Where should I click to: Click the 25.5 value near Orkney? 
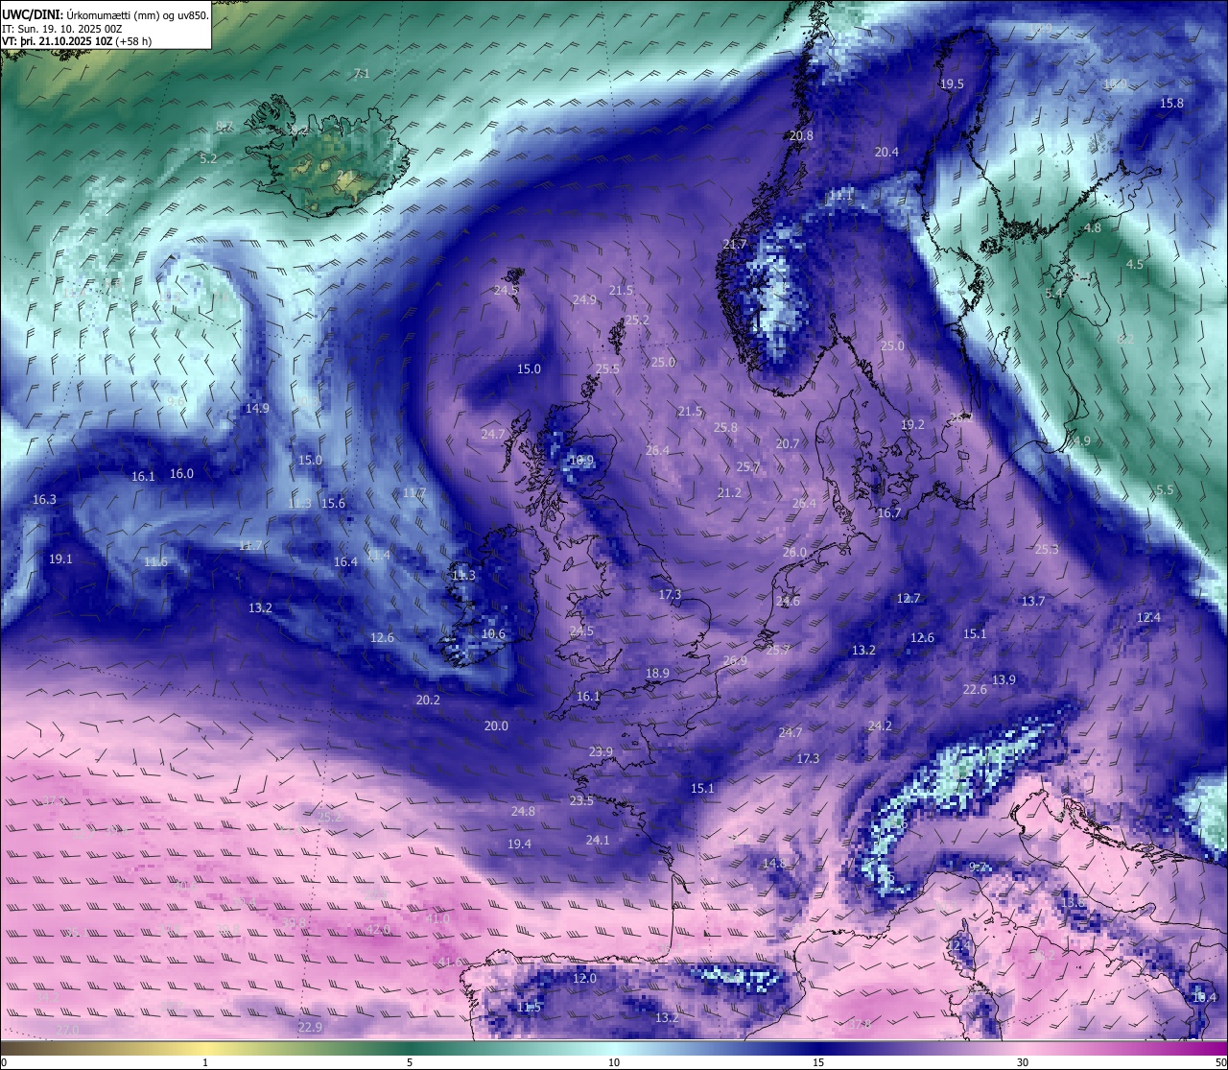(x=607, y=369)
